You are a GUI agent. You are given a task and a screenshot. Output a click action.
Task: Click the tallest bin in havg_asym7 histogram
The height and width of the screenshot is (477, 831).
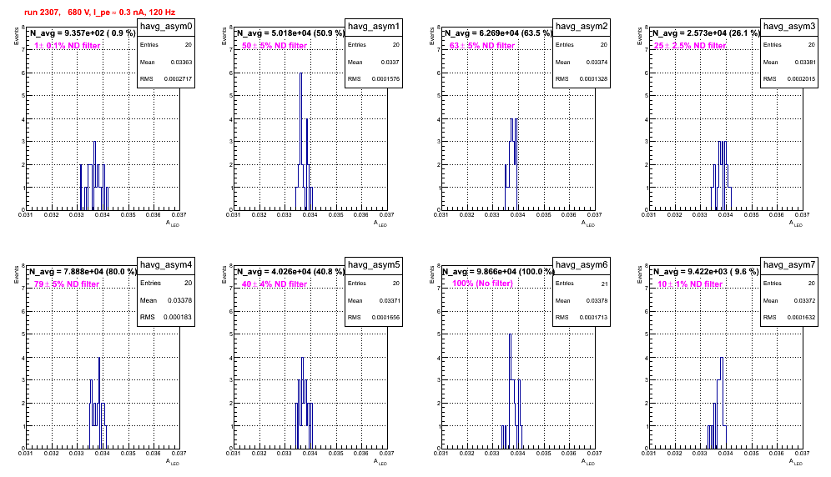point(722,403)
